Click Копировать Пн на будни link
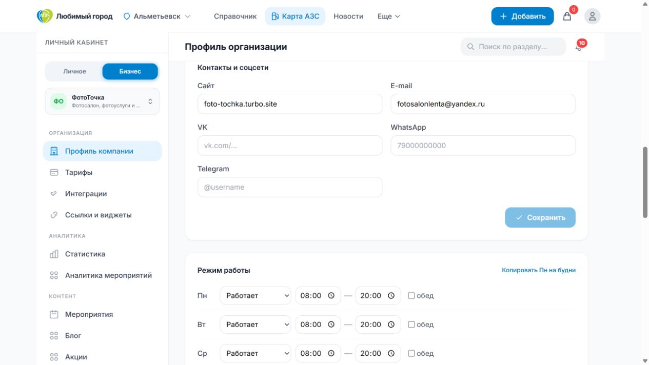 (539, 270)
